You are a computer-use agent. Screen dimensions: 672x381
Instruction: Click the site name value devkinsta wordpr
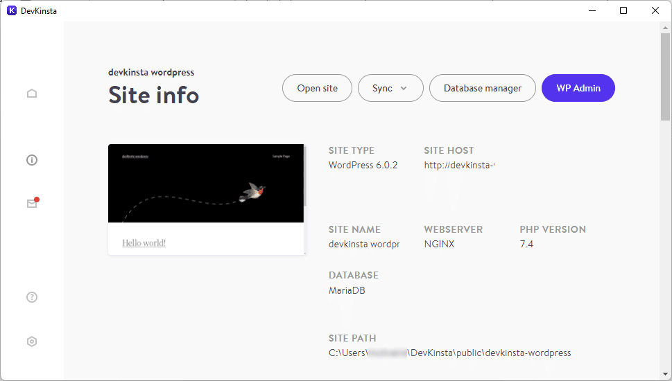pos(363,245)
